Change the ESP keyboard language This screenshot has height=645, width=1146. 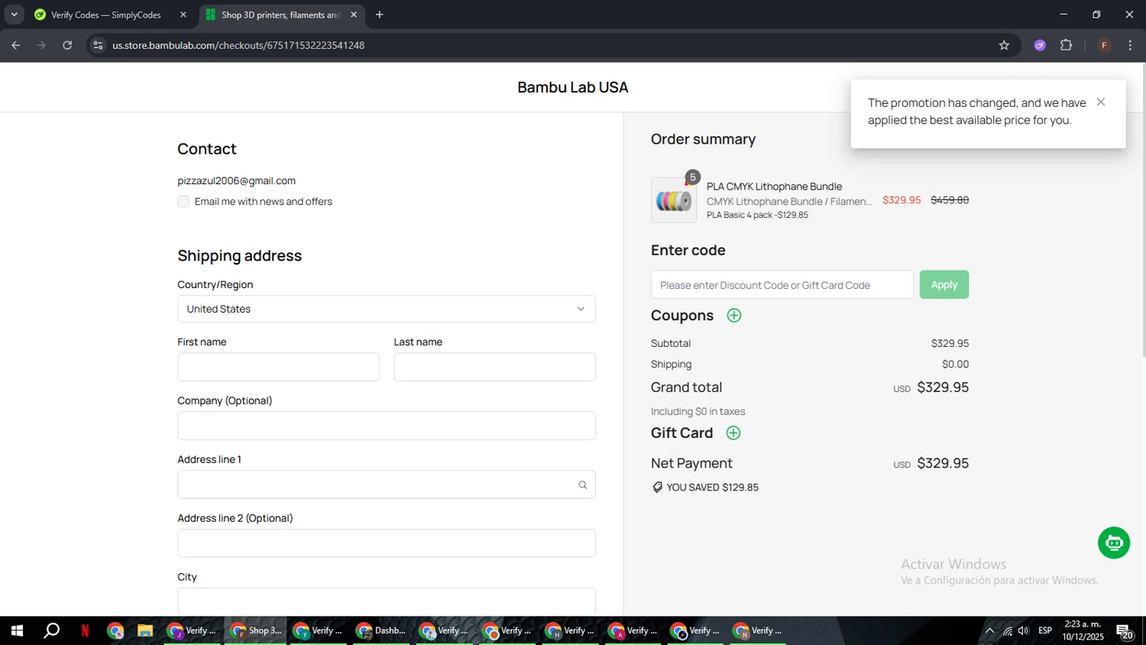tap(1045, 630)
